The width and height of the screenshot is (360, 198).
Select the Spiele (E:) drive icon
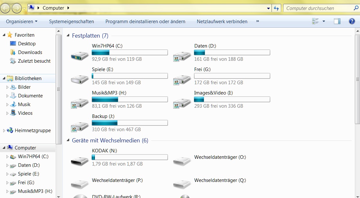[80, 79]
